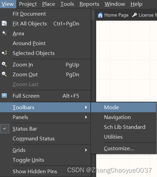Click the License key icon
This screenshot has width=157, height=177.
pos(135,15)
